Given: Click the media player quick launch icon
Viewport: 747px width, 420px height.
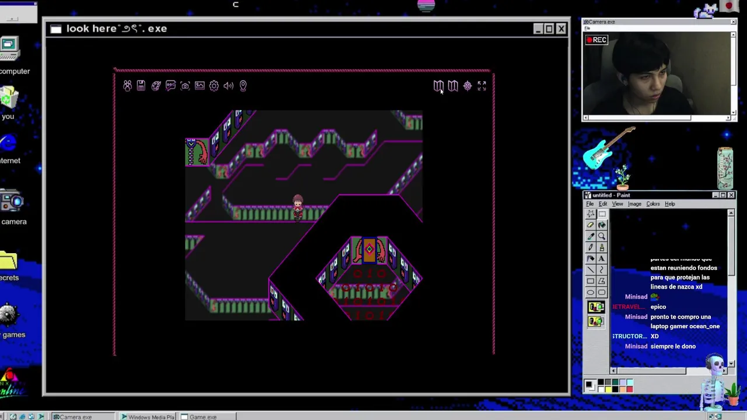Looking at the screenshot, I should tap(41, 416).
